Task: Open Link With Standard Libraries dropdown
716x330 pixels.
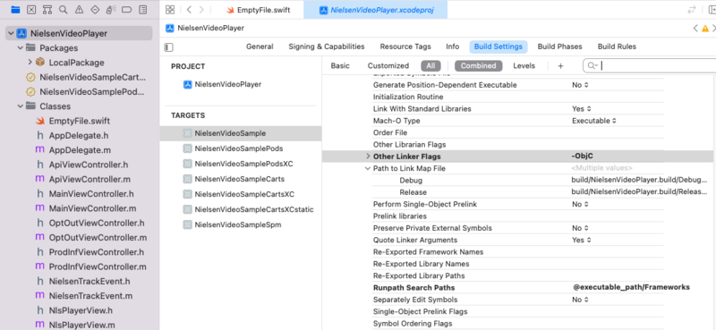Action: click(581, 109)
